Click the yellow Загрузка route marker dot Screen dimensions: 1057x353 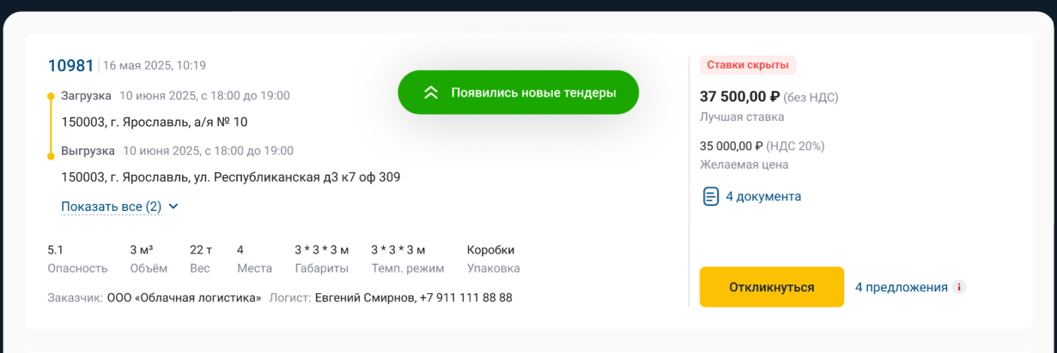point(52,96)
